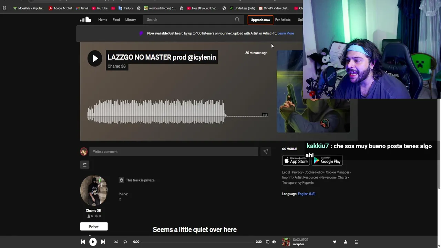
Task: Mute the player volume icon
Action: coord(274,242)
